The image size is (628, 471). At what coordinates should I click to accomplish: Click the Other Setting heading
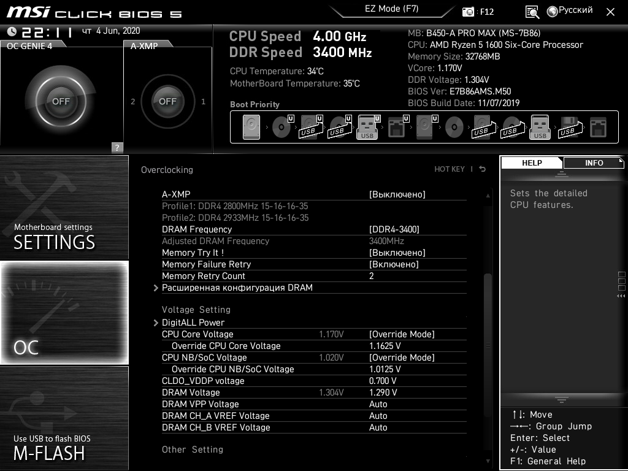pos(192,450)
